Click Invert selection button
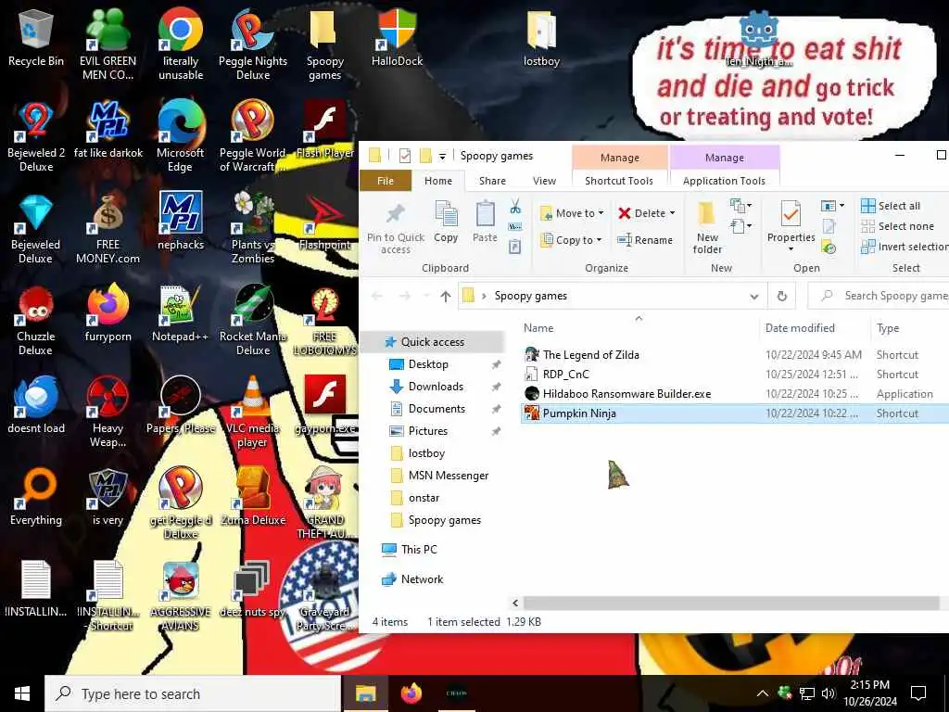 [905, 247]
